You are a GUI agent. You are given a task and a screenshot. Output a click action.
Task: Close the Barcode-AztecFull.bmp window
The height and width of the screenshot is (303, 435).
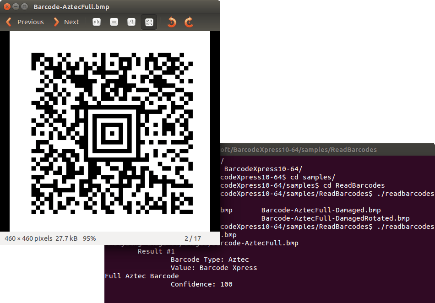tap(7, 7)
